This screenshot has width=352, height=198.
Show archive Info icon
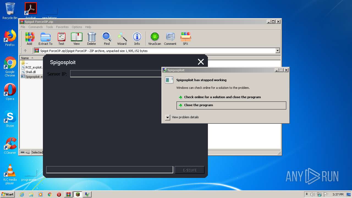click(x=137, y=38)
